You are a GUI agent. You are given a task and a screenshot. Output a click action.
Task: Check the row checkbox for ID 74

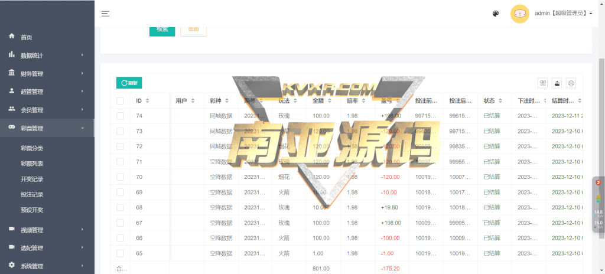(120, 116)
